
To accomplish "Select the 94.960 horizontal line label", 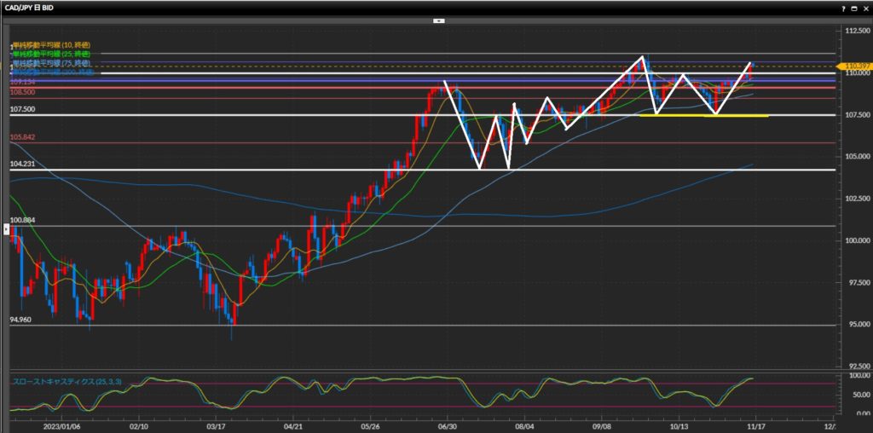I will click(21, 320).
